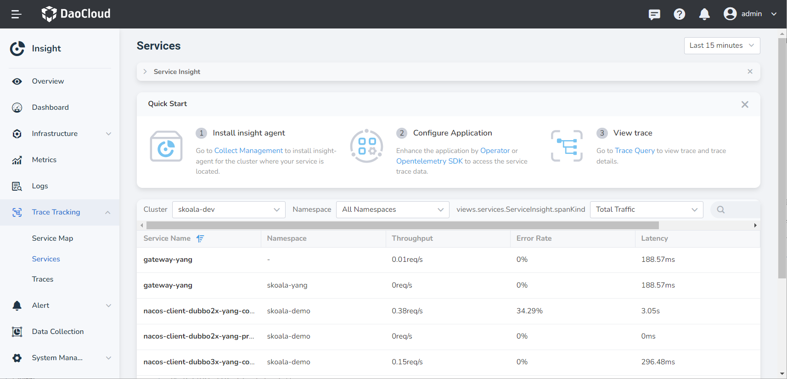Click the search magnifier icon in filter bar
This screenshot has height=379, width=787.
[x=721, y=209]
